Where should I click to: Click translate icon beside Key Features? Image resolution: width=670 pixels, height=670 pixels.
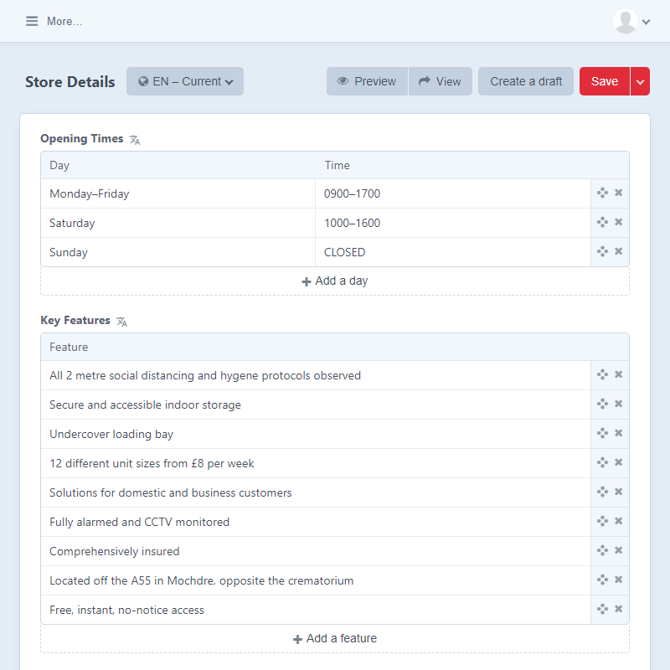tap(121, 322)
